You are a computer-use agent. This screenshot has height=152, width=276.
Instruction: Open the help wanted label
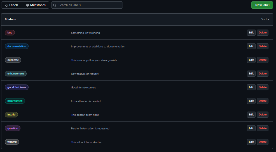click(x=15, y=101)
